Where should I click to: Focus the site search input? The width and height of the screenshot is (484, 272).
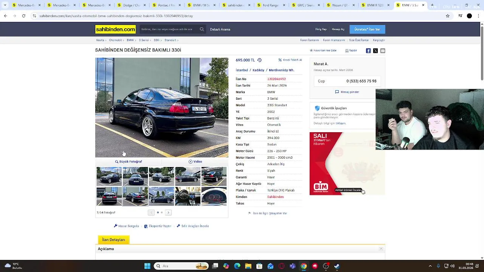[x=168, y=29]
